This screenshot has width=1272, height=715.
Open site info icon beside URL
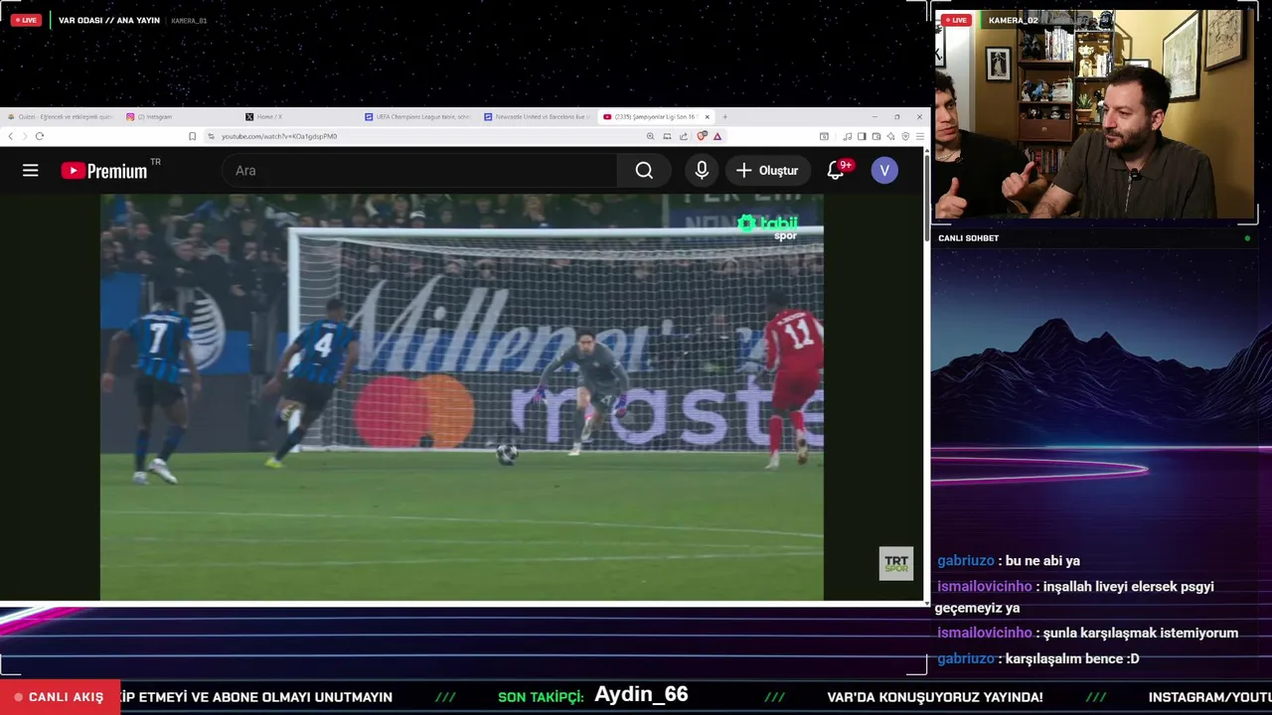211,136
